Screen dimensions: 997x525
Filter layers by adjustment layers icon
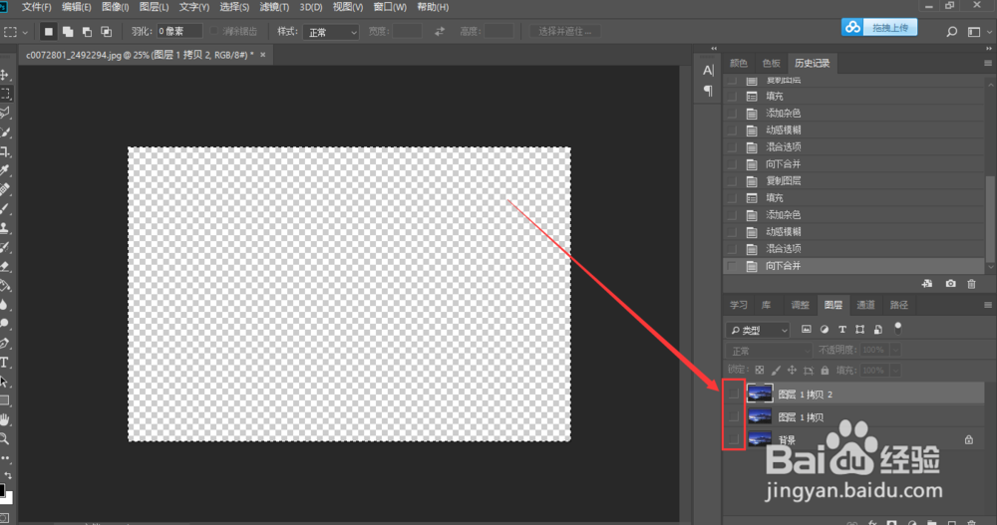825,329
